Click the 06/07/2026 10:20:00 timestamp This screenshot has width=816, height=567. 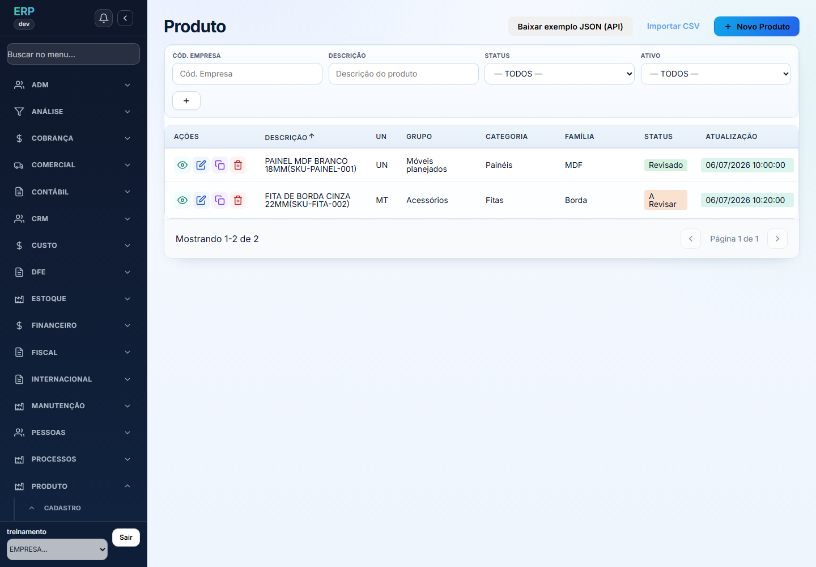click(747, 200)
